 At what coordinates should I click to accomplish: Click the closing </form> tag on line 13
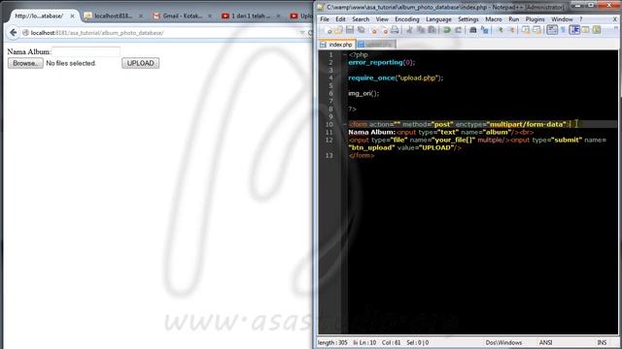362,155
